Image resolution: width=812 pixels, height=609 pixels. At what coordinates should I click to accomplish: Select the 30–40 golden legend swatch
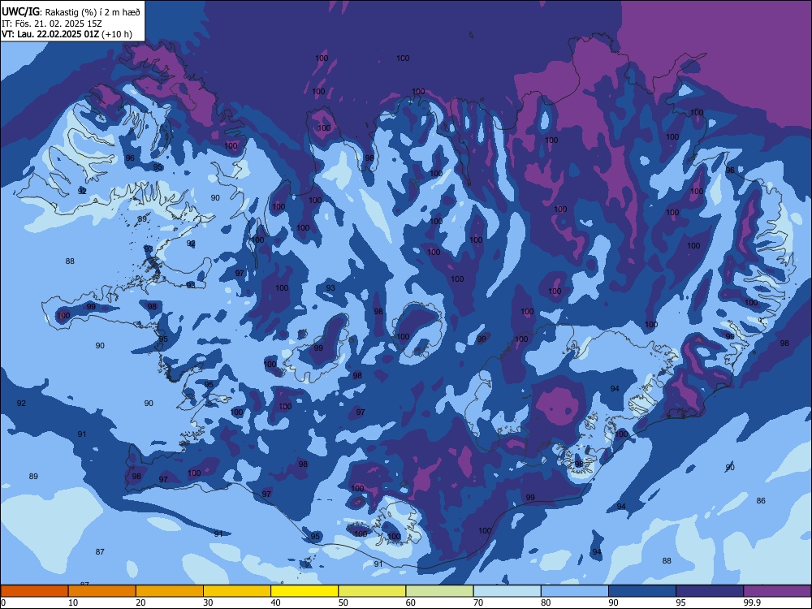pyautogui.click(x=237, y=591)
